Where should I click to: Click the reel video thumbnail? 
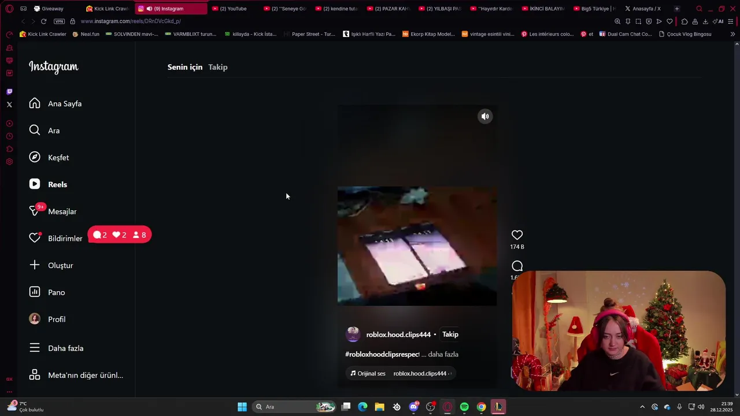417,246
